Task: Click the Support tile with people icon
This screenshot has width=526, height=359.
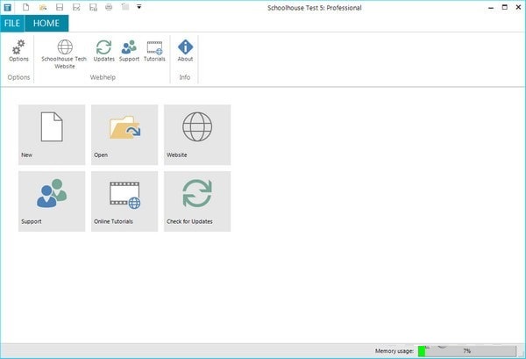Action: (52, 201)
